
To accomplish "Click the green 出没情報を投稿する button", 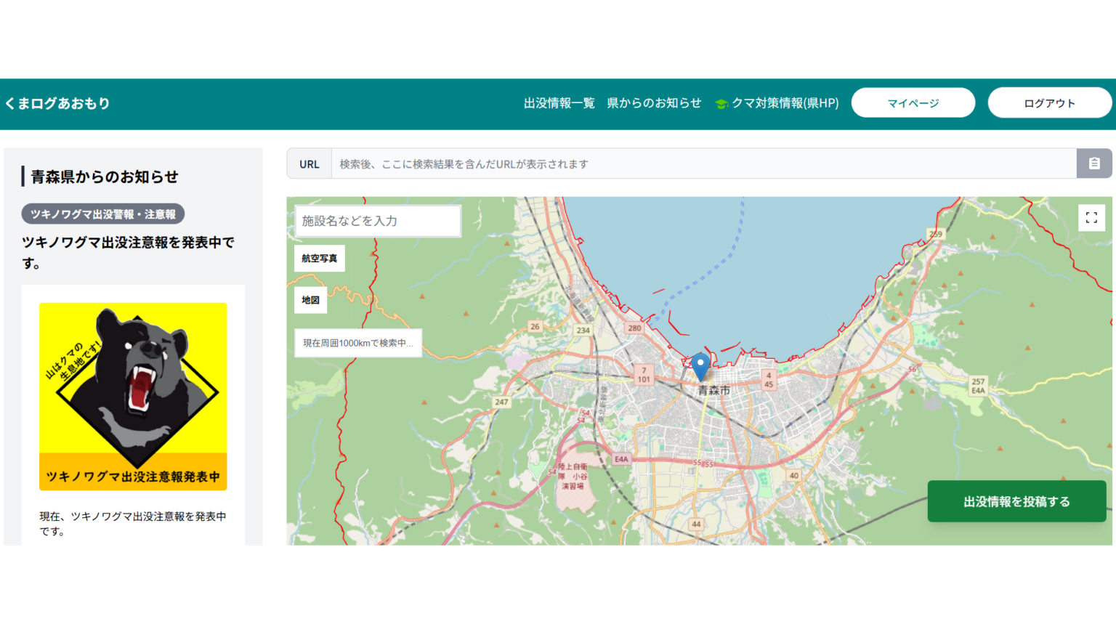I will (1016, 501).
